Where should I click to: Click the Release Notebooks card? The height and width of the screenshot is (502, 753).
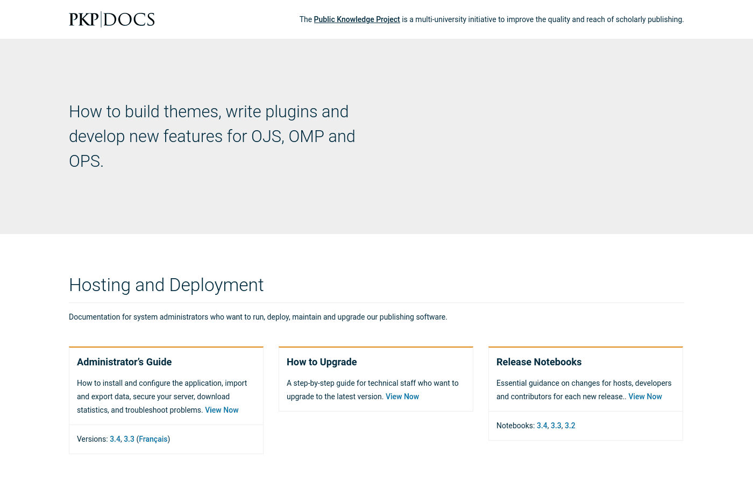[585, 378]
